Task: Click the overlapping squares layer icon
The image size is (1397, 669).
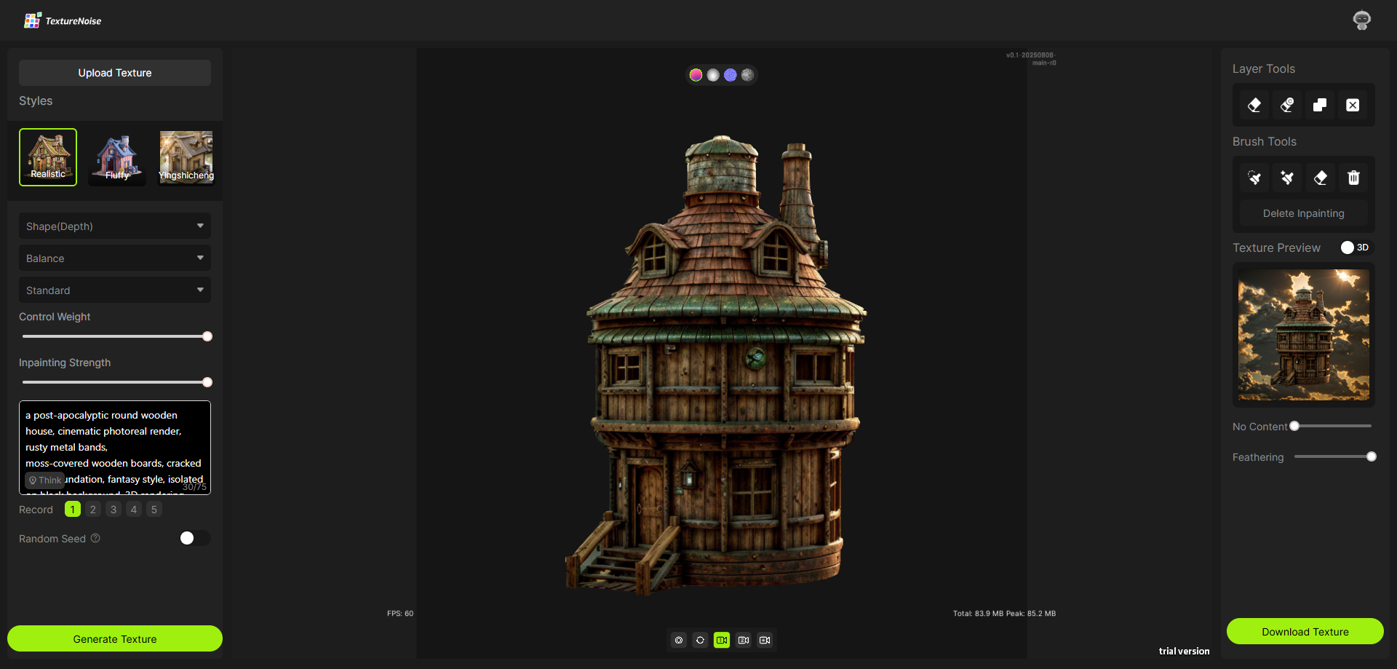Action: click(1320, 105)
